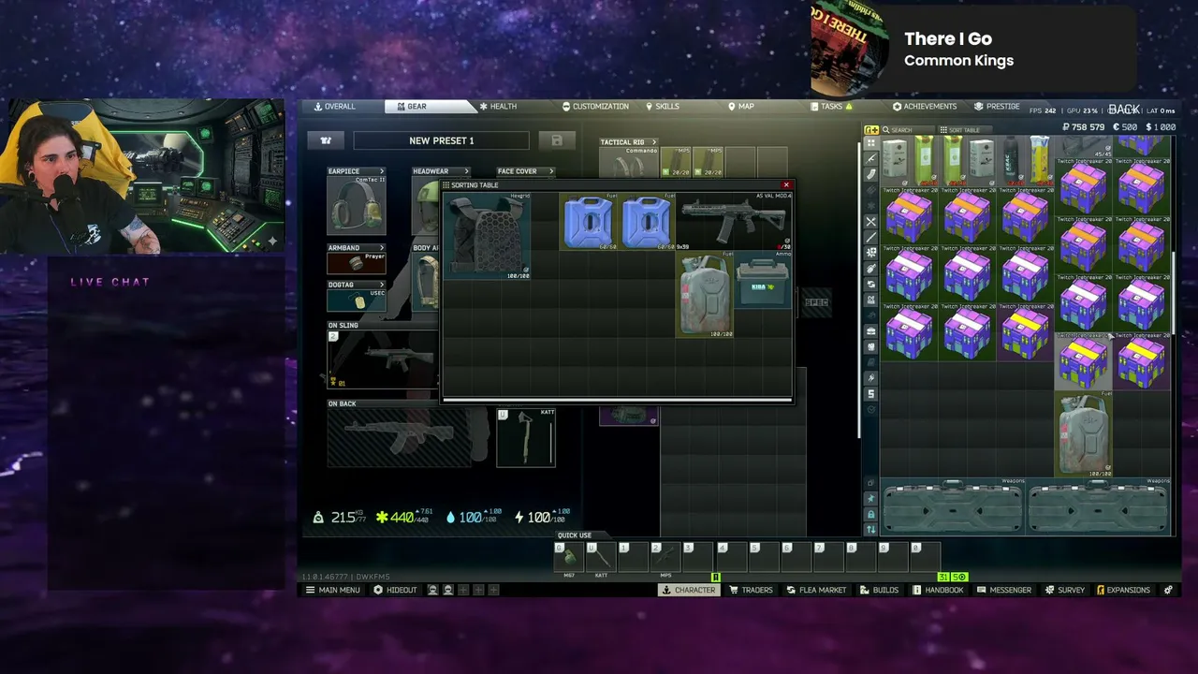Go to the Skills tab
This screenshot has width=1198, height=674.
662,107
